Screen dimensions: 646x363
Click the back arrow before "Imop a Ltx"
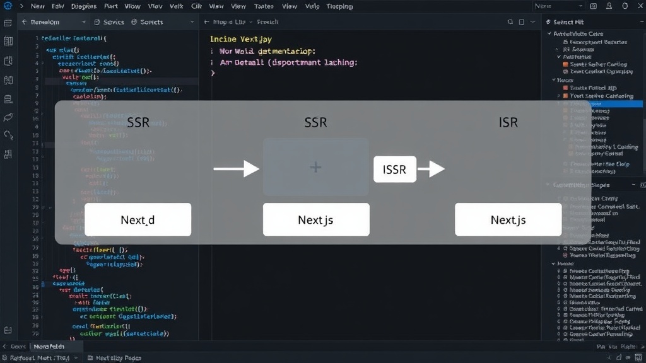click(207, 22)
